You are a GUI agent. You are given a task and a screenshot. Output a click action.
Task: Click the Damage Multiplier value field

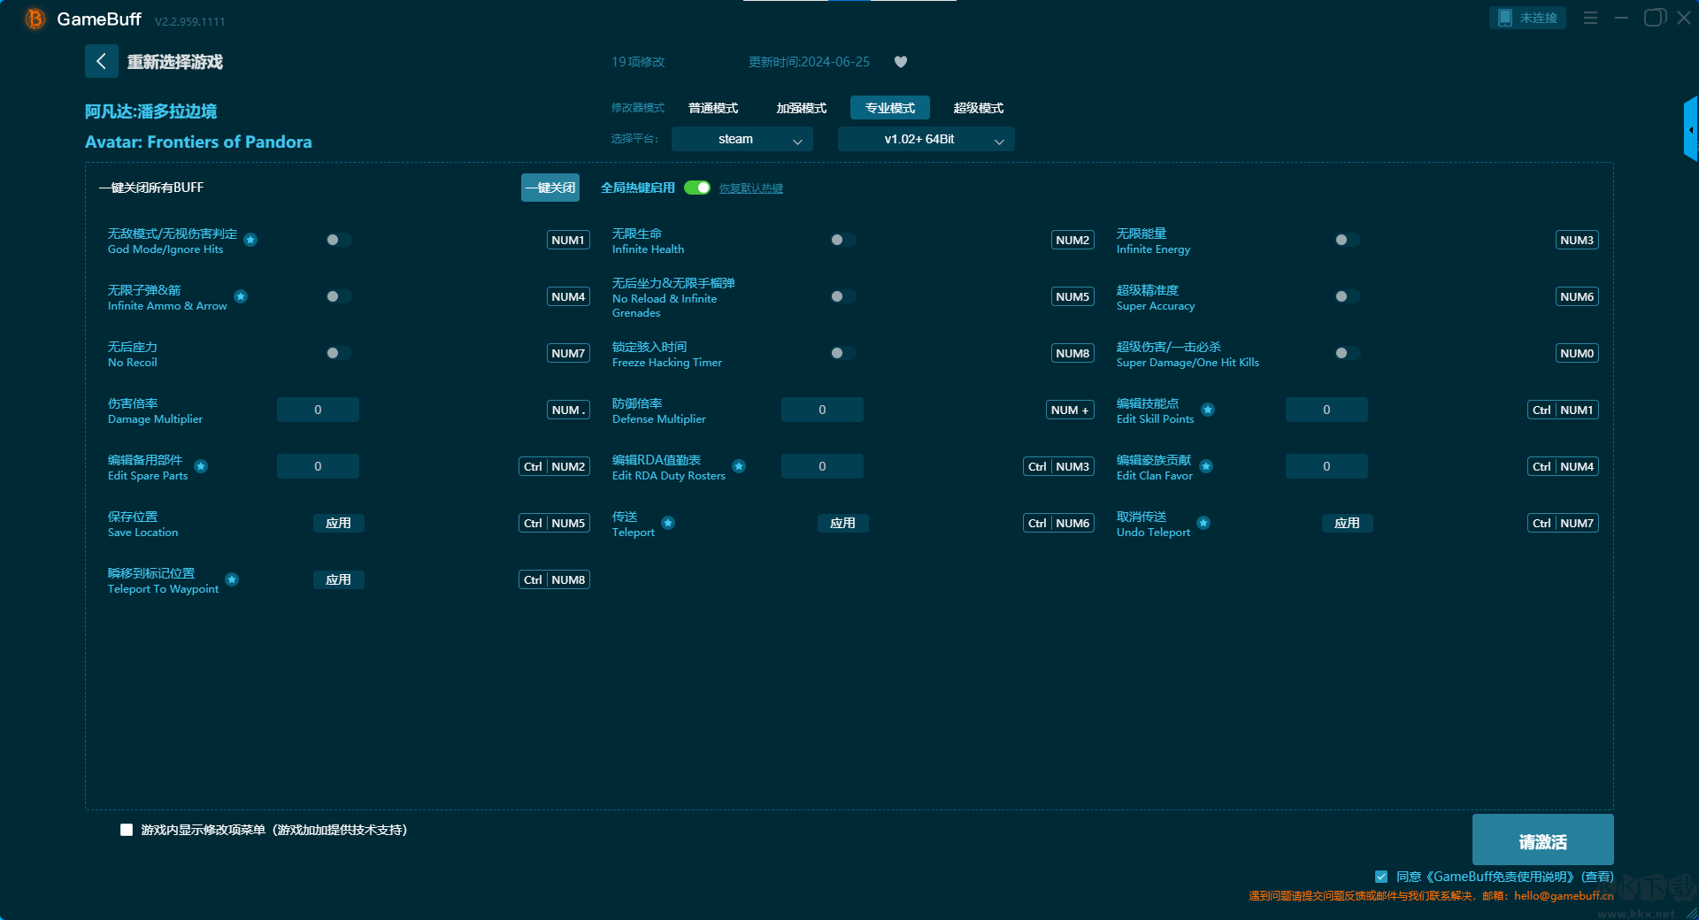[x=318, y=410]
